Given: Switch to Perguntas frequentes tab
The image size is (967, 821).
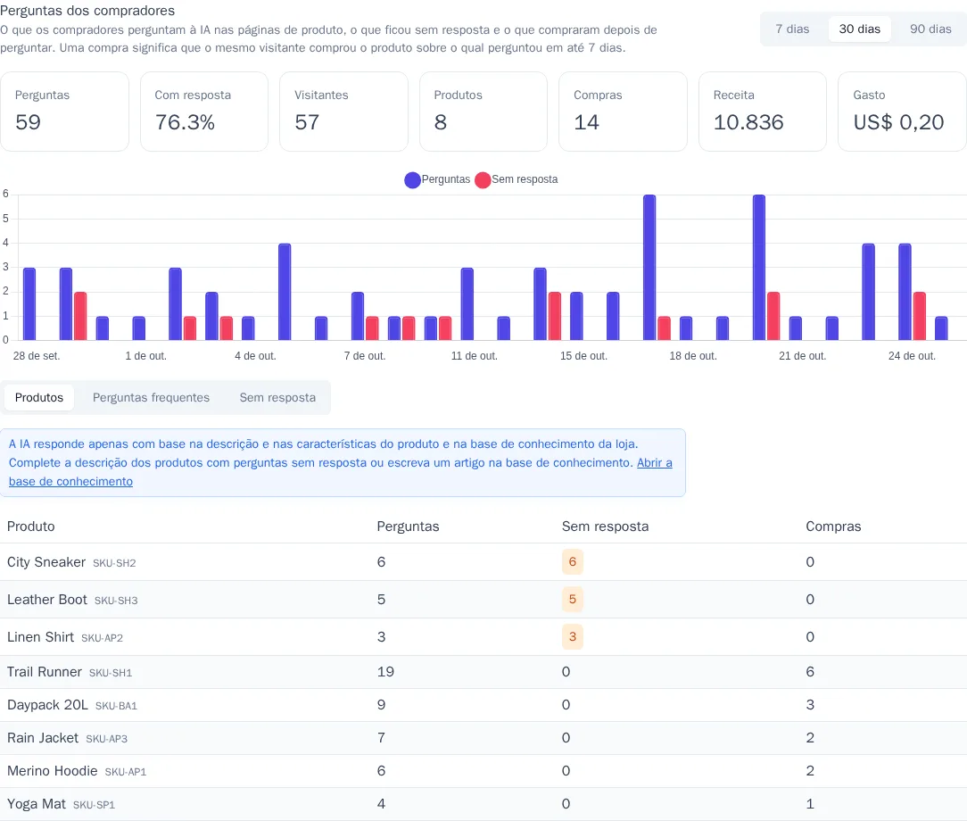Looking at the screenshot, I should (151, 398).
